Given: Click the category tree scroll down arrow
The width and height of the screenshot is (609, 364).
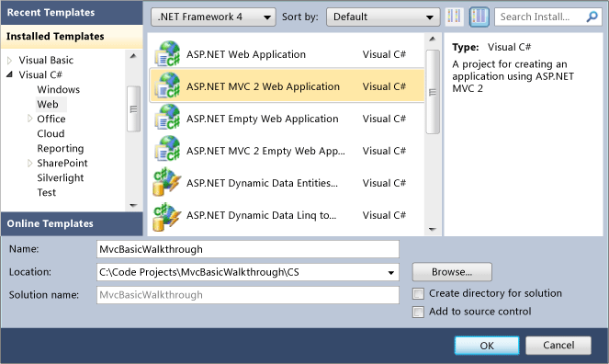Looking at the screenshot, I should click(133, 205).
